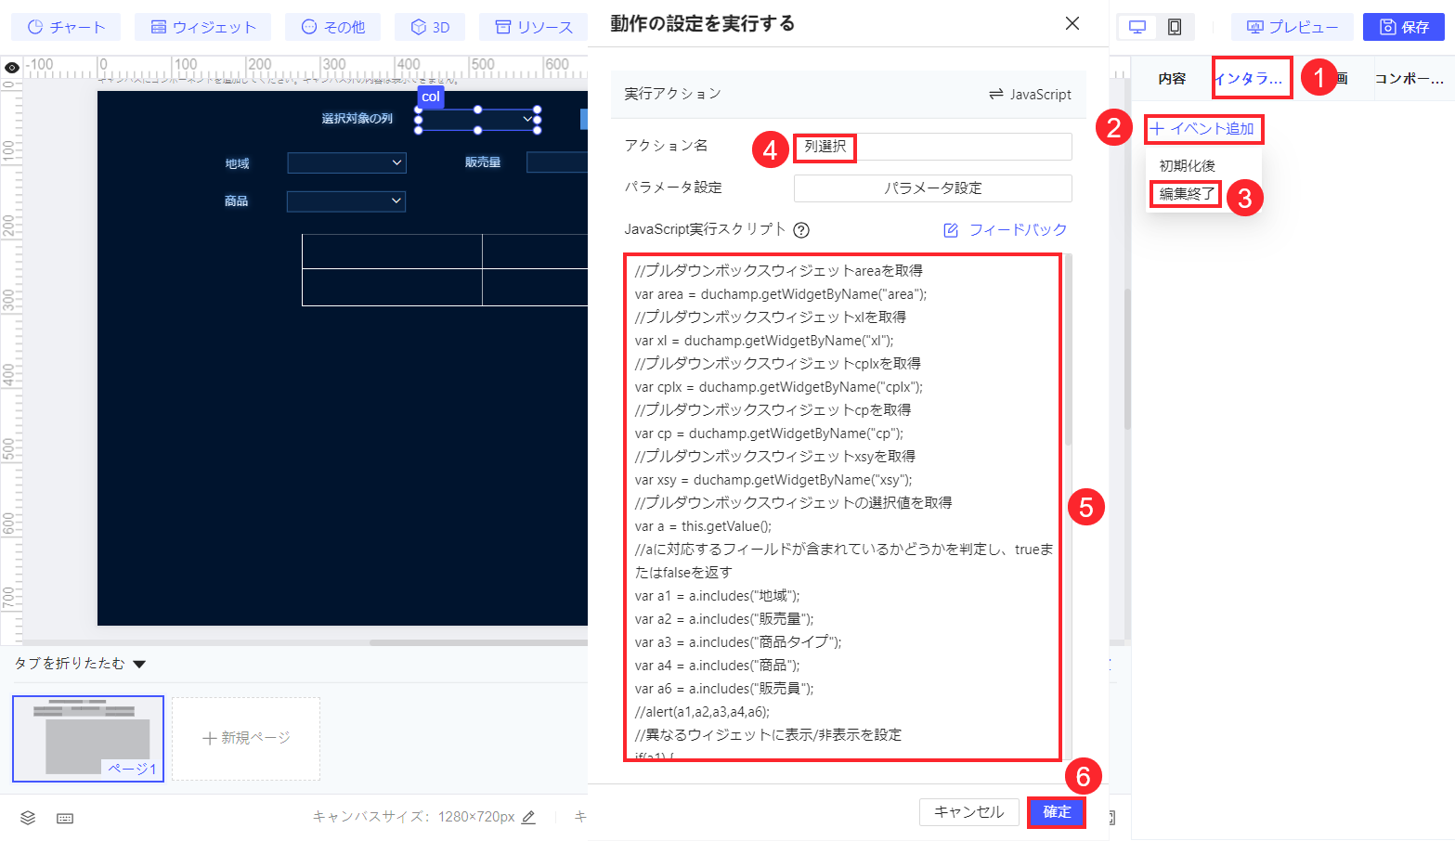Viewport: 1455px width, 841px height.
Task: Select the col widget label tag
Action: [x=431, y=97]
